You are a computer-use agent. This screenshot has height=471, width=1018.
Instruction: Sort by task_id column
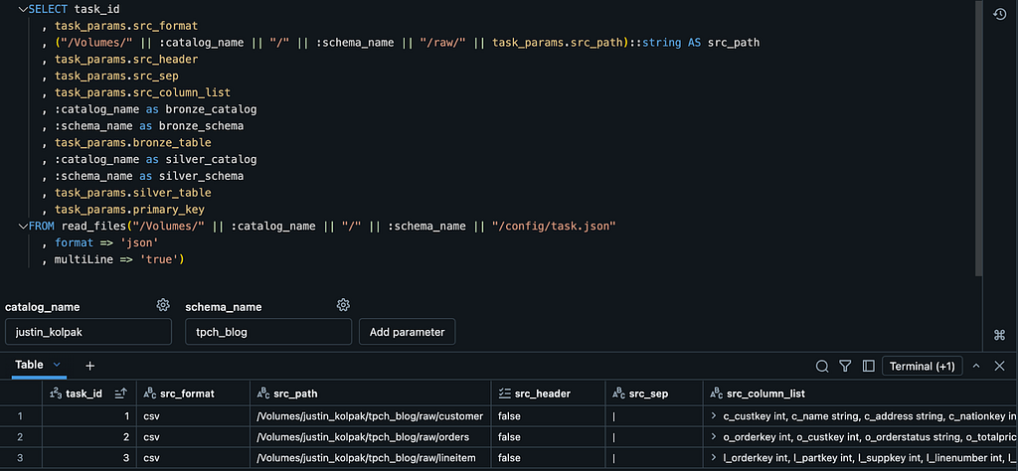[120, 393]
